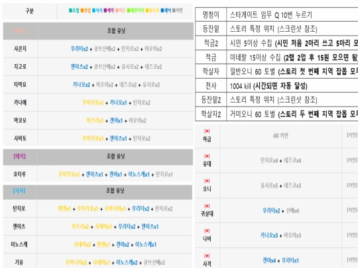Choose the 커먼 gray legend entry
The image size is (358, 268).
[178, 11]
